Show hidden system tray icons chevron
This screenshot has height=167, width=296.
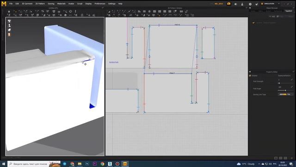click(x=259, y=164)
